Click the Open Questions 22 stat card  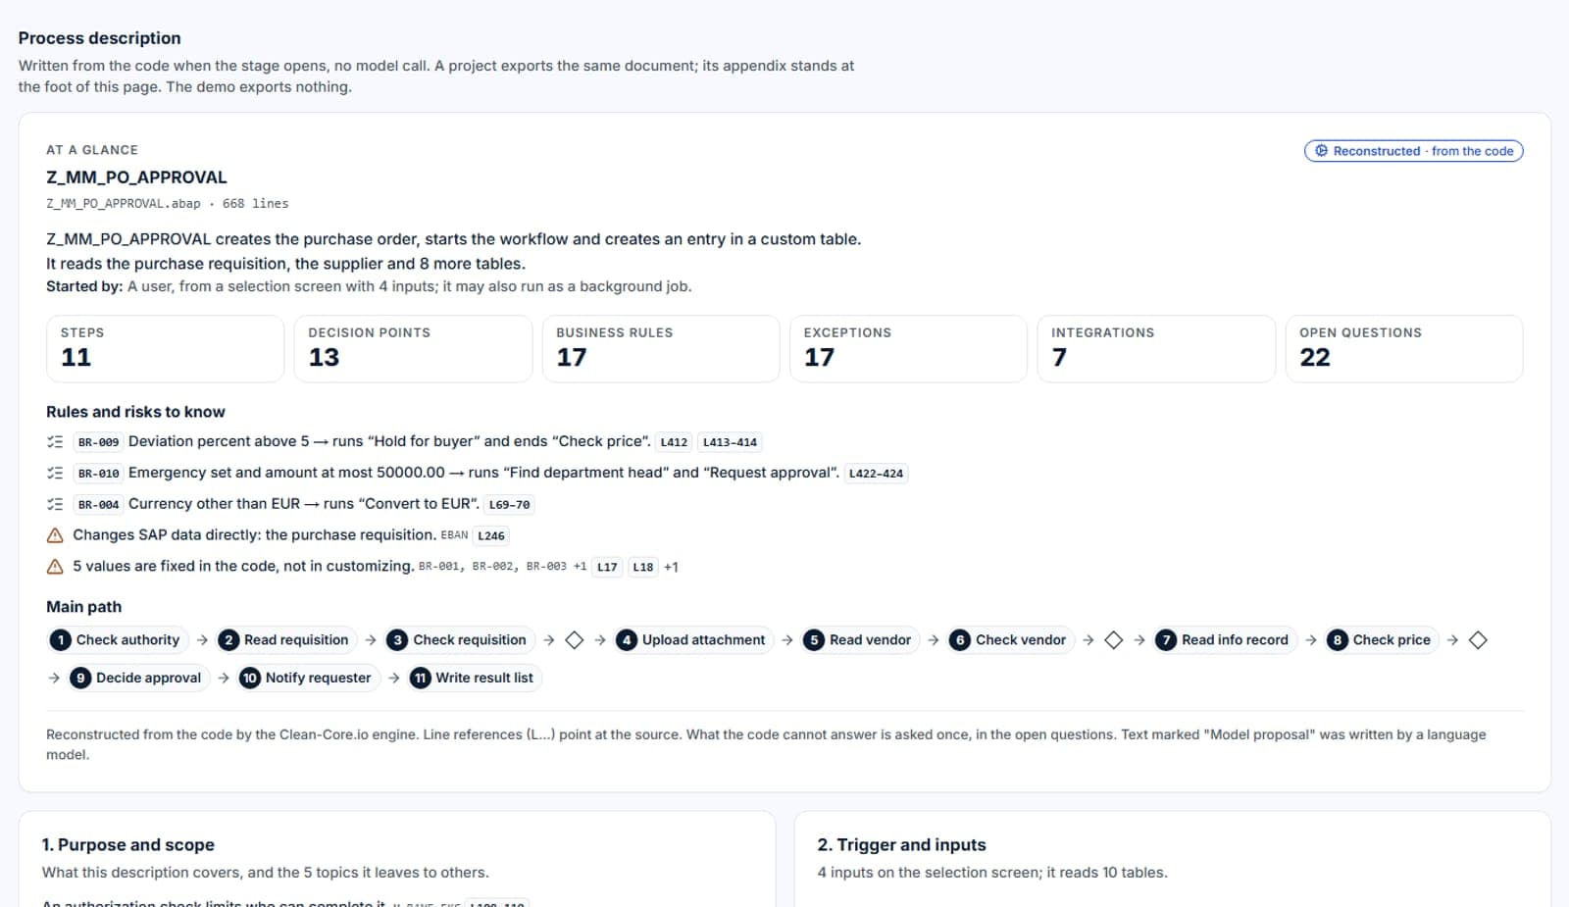click(x=1404, y=348)
